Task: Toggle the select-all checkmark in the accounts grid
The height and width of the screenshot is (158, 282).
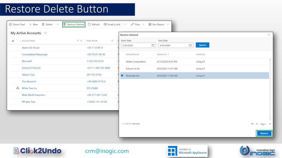Action: (13, 41)
